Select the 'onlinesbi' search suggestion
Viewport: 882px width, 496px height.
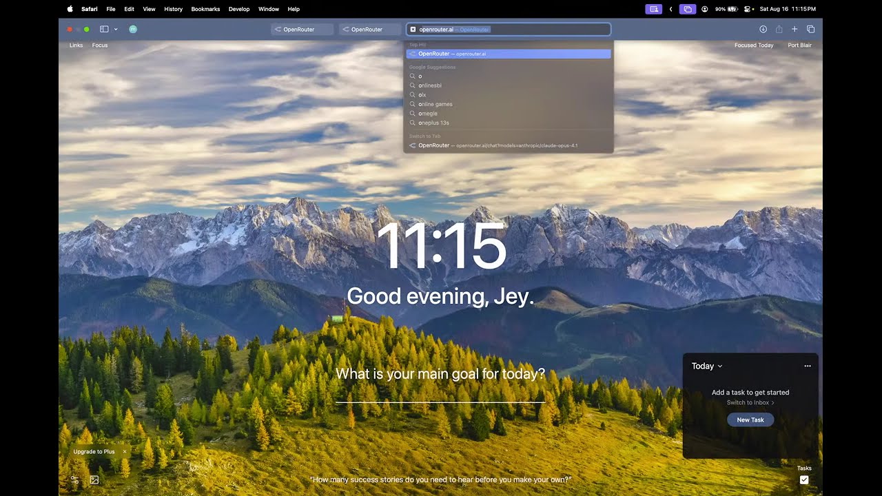pos(509,85)
